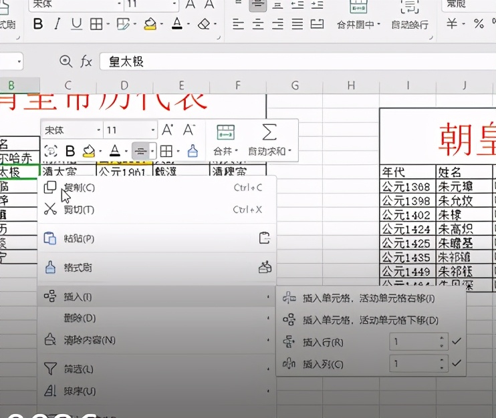
Task: Choose Paste (P) from context menu
Action: pyautogui.click(x=156, y=238)
